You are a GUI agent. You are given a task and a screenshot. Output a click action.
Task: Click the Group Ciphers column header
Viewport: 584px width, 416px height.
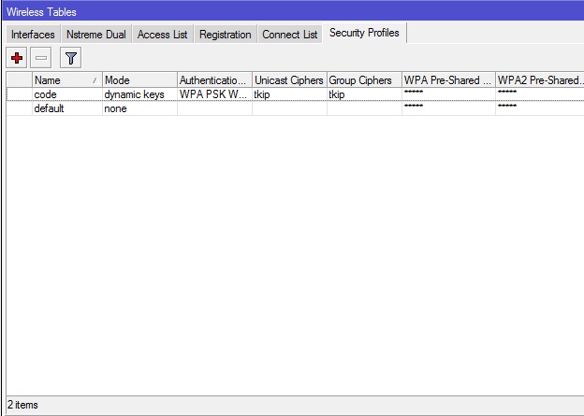[x=364, y=80]
